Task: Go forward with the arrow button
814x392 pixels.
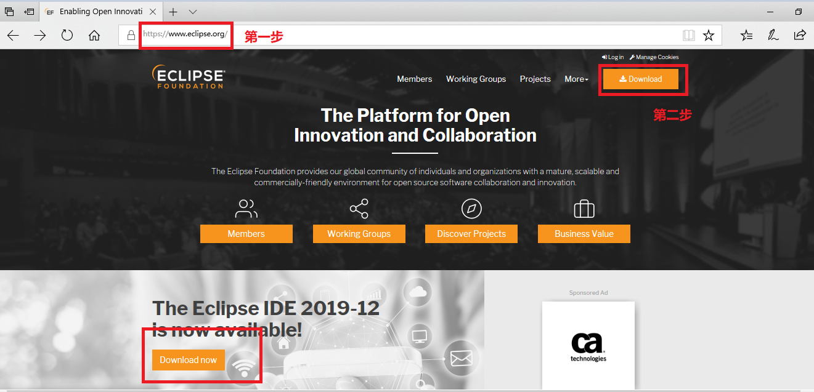Action: (x=40, y=35)
